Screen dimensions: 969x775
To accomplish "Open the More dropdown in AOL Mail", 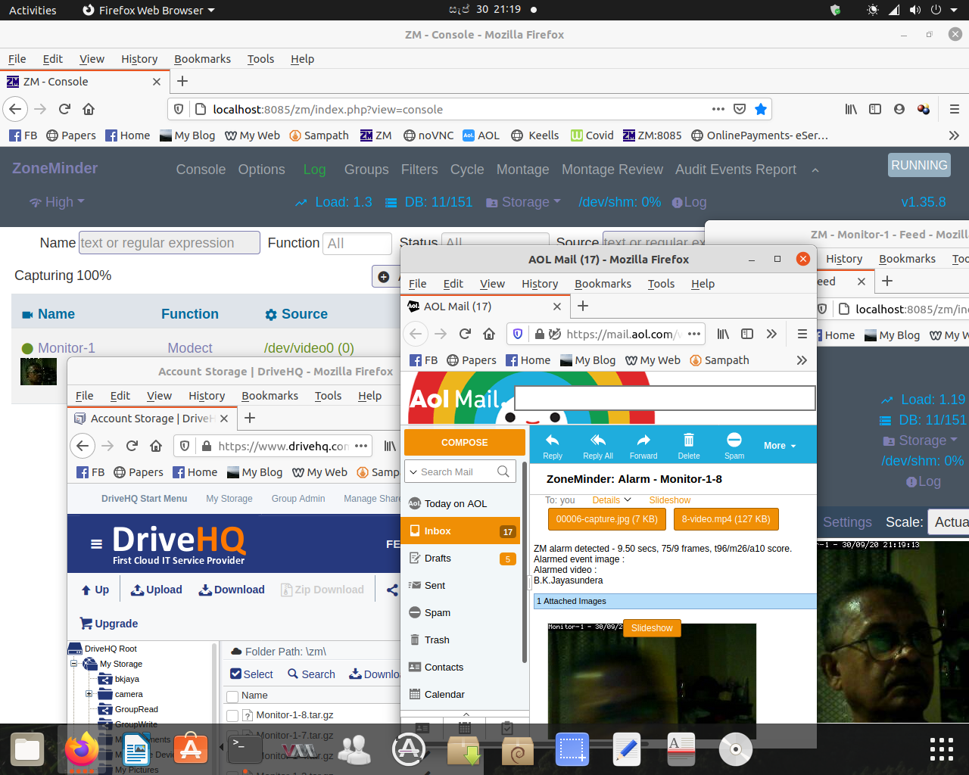I will [x=780, y=446].
